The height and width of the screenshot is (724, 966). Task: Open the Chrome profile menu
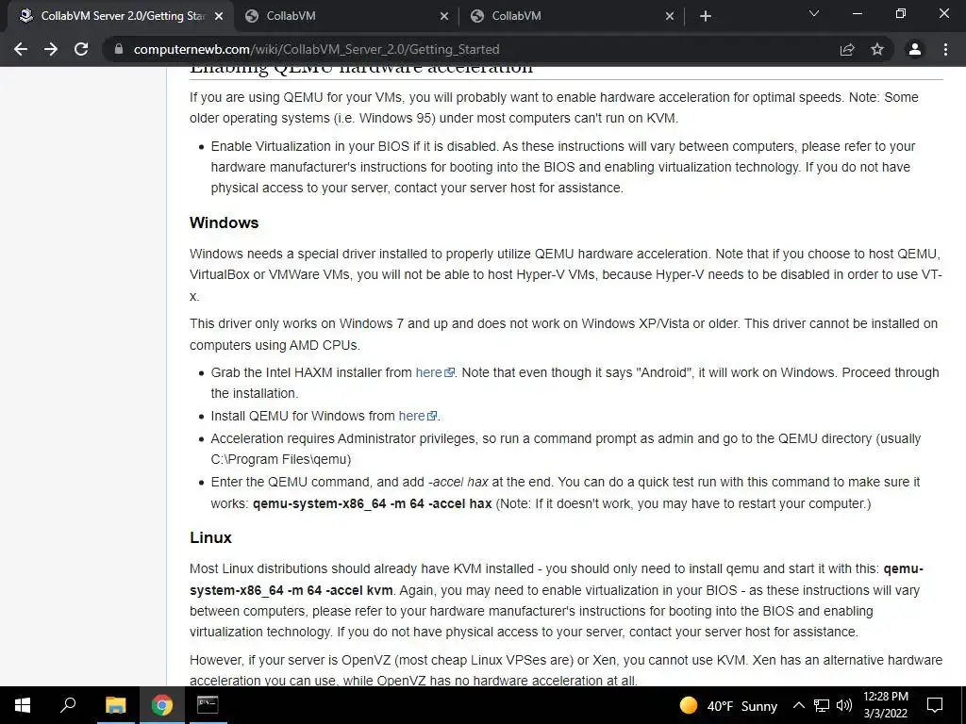click(x=915, y=49)
